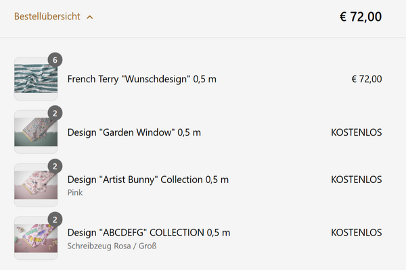The image size is (406, 270).
Task: Click the Artist Bunny quantity badge
Action: tap(55, 167)
